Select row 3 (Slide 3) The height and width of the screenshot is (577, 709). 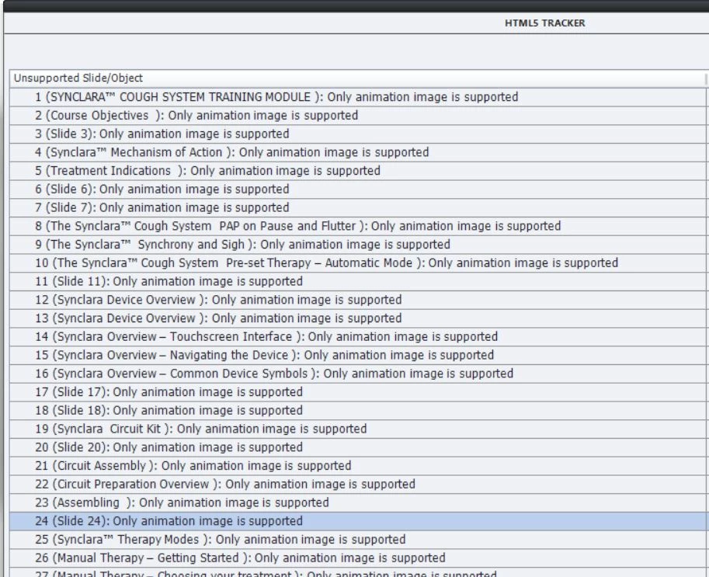tap(357, 134)
